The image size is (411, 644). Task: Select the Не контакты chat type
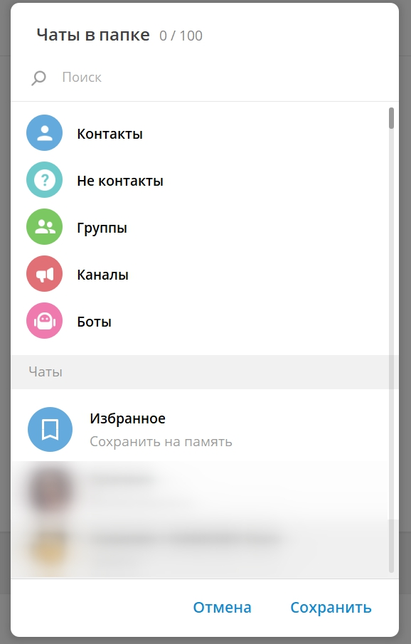click(x=200, y=180)
